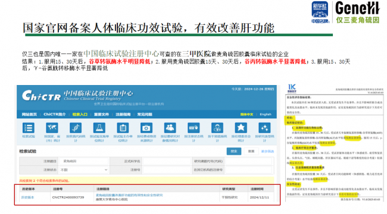387x214 pixels.
Task: Open the 麦角硫因胶囊 trial title link
Action: (129, 195)
